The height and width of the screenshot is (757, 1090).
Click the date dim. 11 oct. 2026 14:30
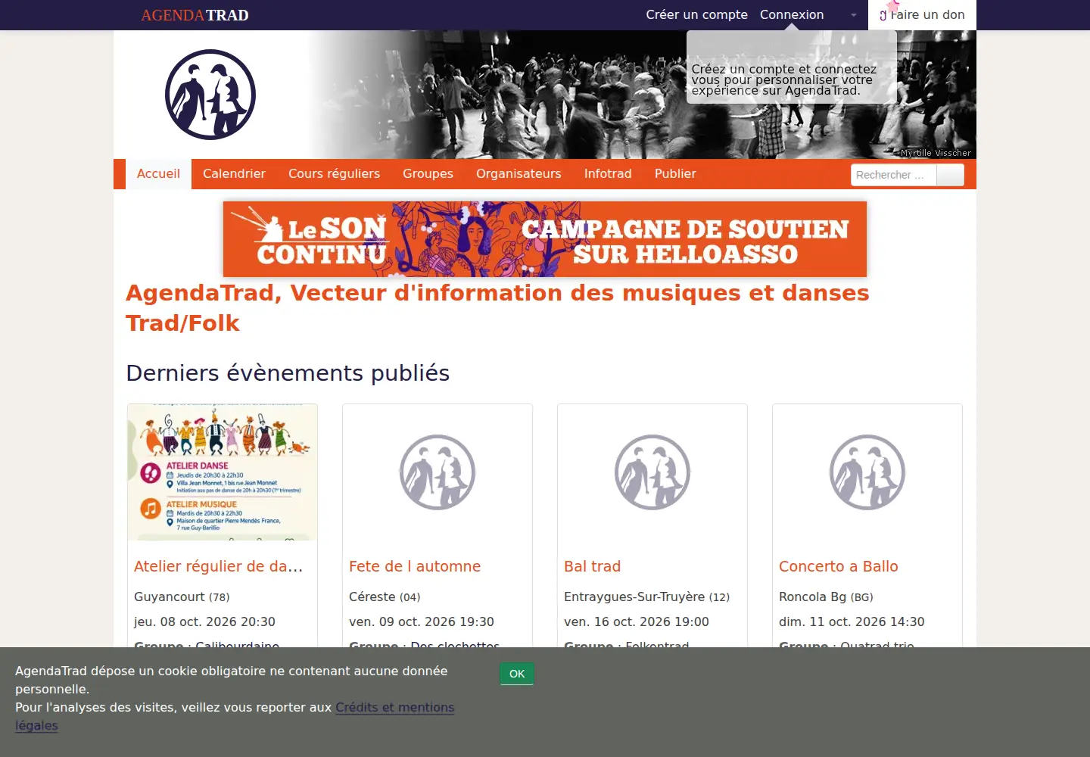[x=852, y=621]
